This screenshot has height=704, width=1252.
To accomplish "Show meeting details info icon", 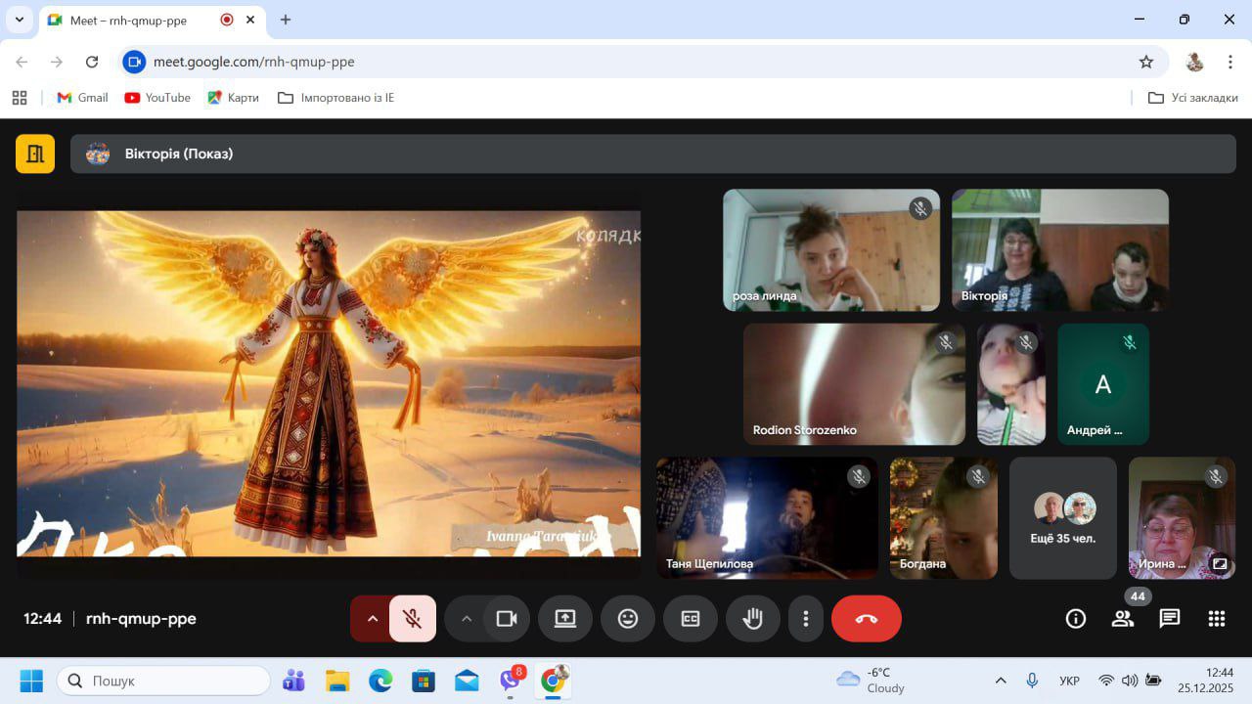I will 1075,619.
